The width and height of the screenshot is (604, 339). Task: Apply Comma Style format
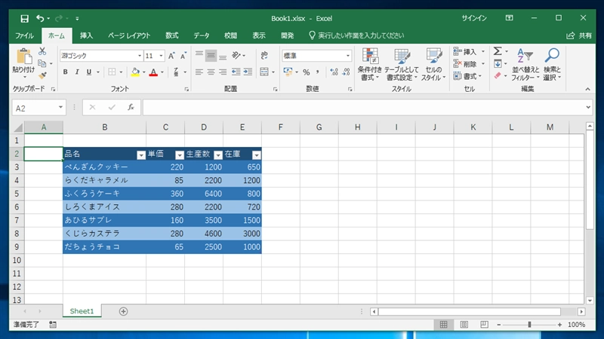(x=318, y=72)
